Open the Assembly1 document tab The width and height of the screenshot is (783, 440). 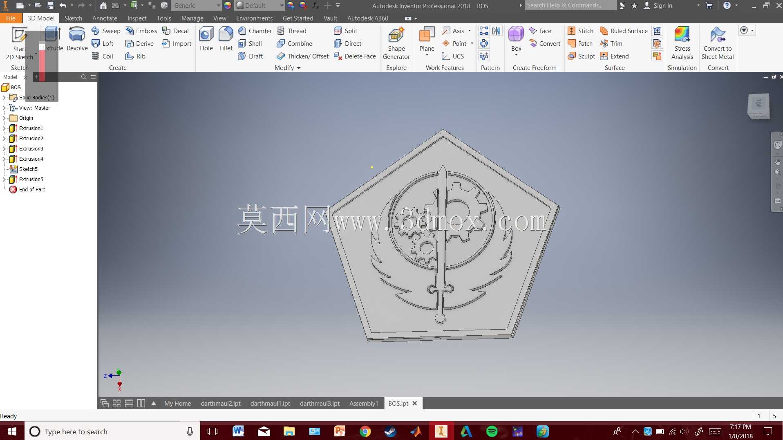(x=364, y=404)
